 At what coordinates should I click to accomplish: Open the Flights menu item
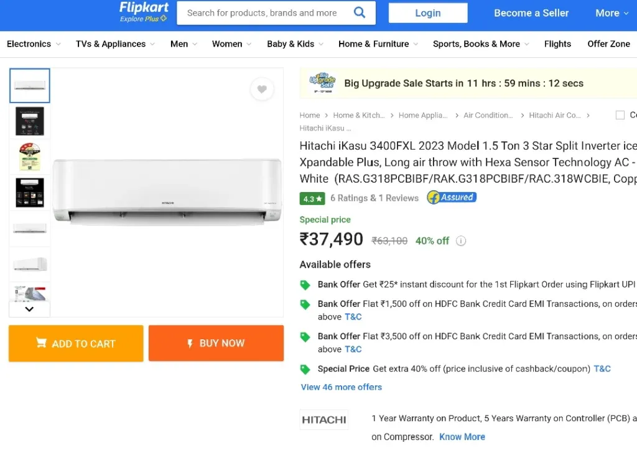(557, 44)
